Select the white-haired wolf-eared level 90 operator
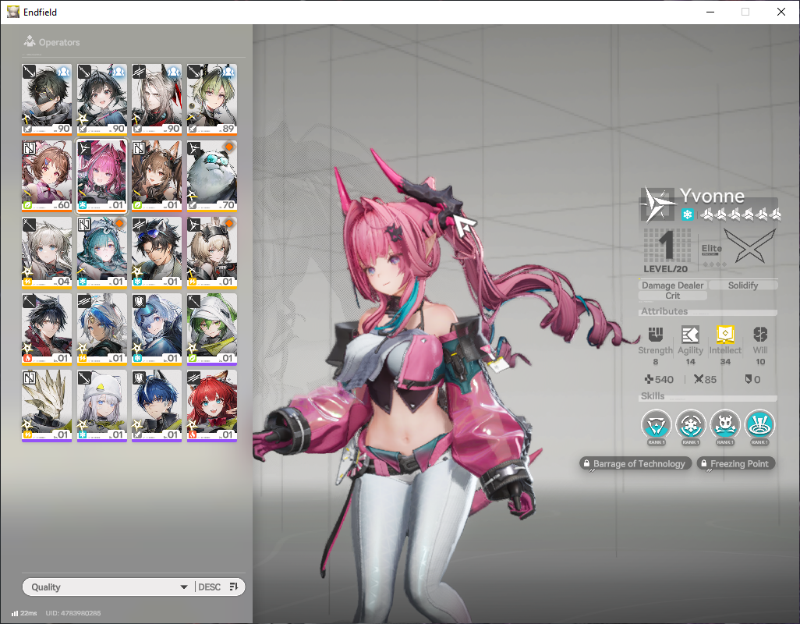800x624 pixels. [157, 99]
